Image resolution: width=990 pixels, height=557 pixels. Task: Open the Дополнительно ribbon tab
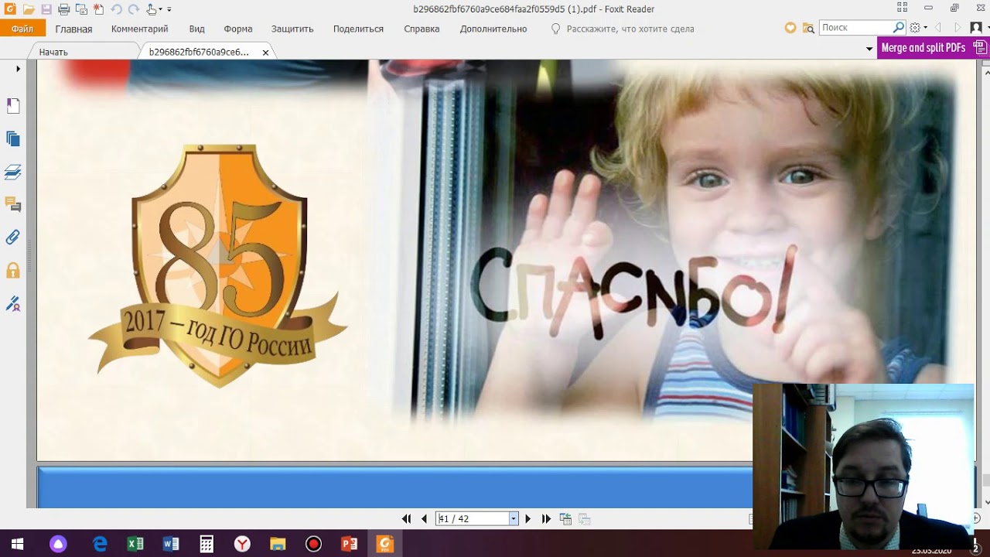point(493,29)
